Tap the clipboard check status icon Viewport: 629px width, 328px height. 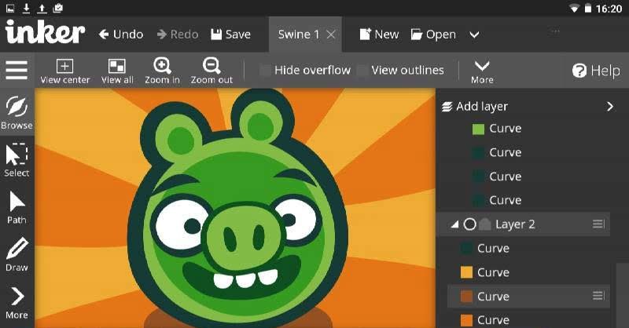pyautogui.click(x=57, y=8)
